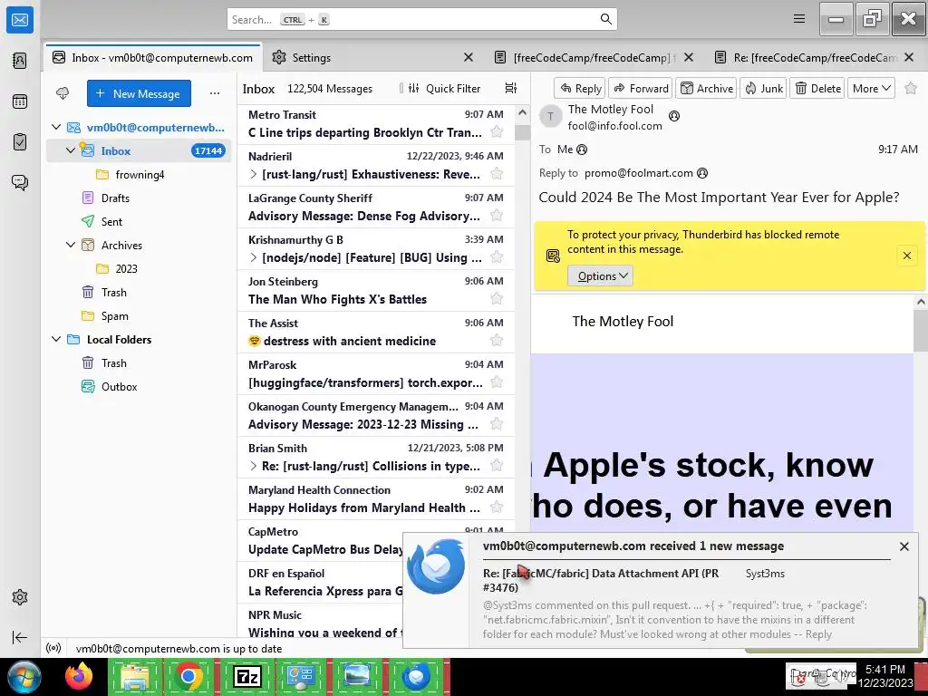Close the Settings tab
This screenshot has width=928, height=696.
[x=469, y=57]
